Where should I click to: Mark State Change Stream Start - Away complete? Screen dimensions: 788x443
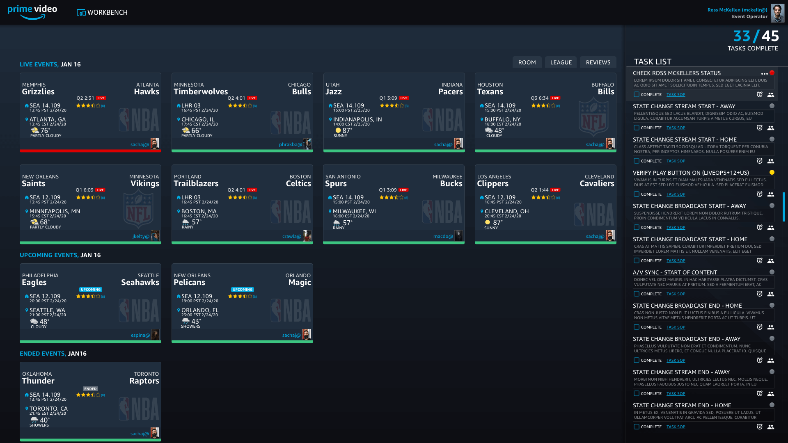(x=637, y=128)
